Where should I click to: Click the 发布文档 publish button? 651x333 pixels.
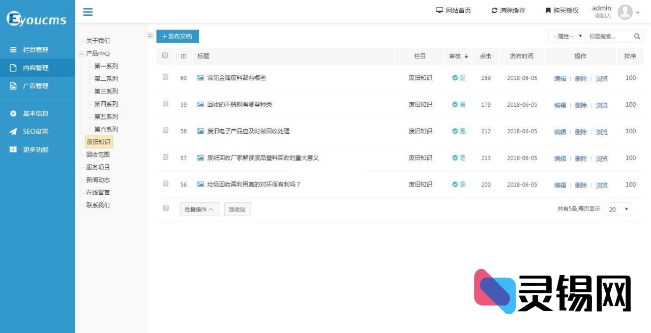pyautogui.click(x=177, y=36)
